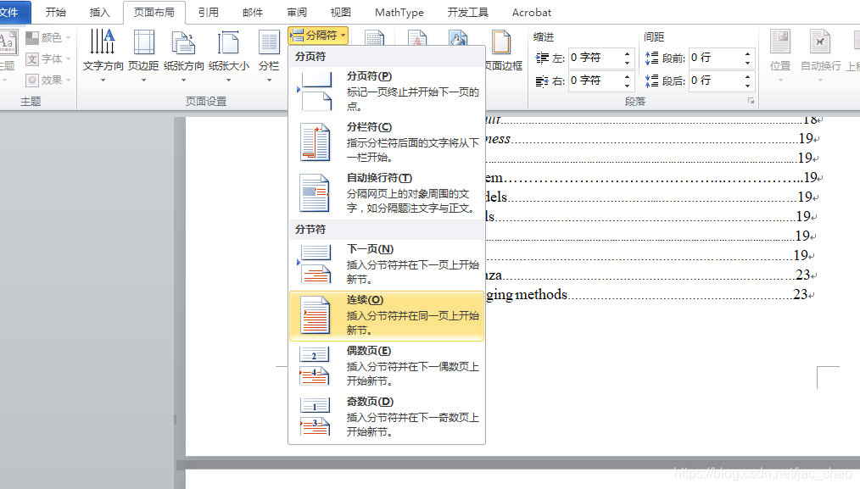Click the 页面边框 page border icon
This screenshot has width=860, height=489.
(x=502, y=42)
